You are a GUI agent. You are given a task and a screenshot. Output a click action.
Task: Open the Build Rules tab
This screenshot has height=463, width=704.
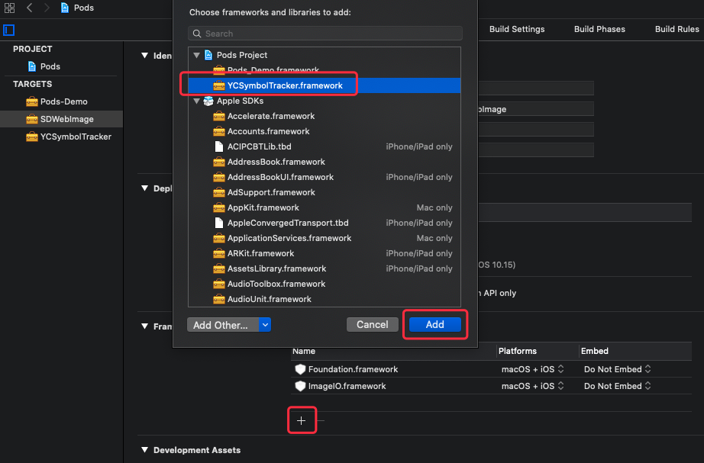click(x=677, y=29)
